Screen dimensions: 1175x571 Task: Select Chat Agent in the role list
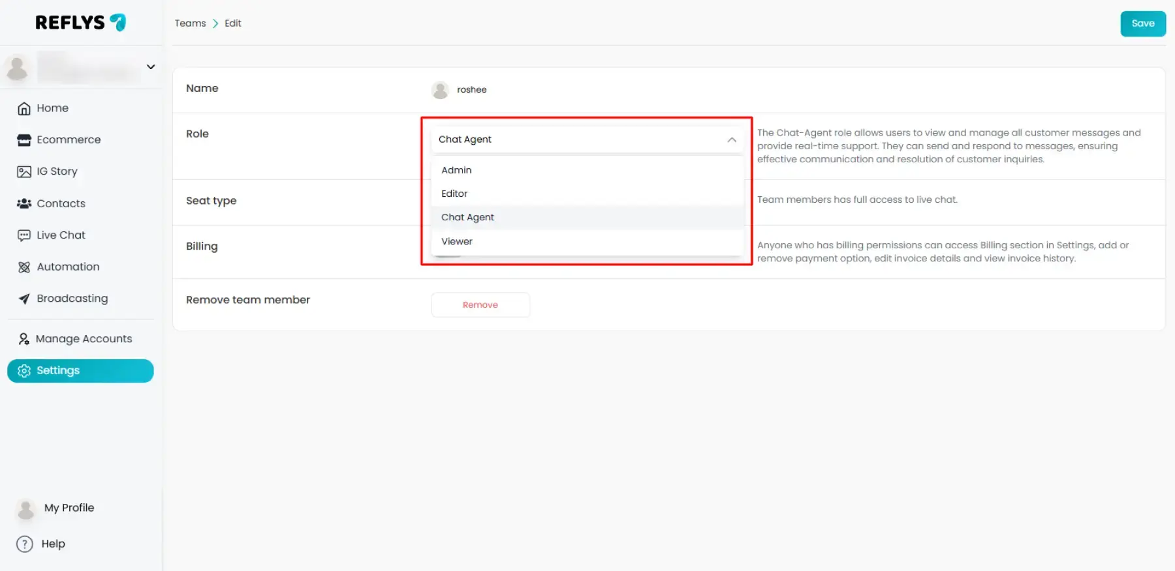point(467,218)
